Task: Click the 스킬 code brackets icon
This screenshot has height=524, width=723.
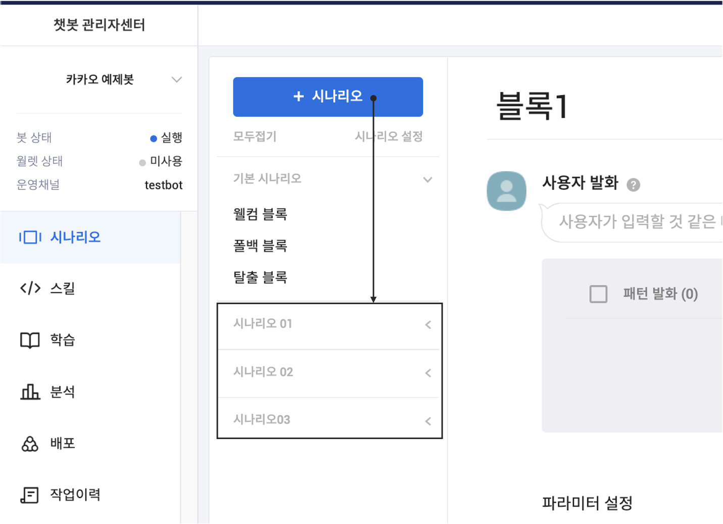Action: click(x=30, y=288)
